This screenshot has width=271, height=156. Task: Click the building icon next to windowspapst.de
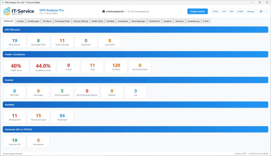tap(103, 11)
